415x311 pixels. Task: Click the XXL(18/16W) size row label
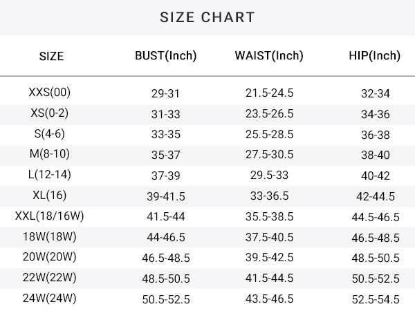pyautogui.click(x=50, y=216)
